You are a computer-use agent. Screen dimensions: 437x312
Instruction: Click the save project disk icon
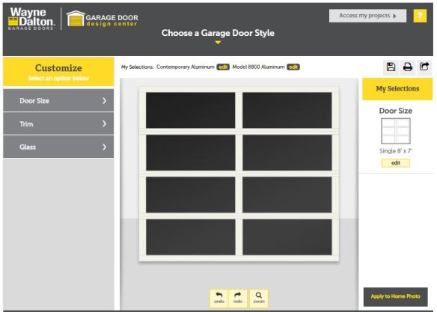pos(391,67)
